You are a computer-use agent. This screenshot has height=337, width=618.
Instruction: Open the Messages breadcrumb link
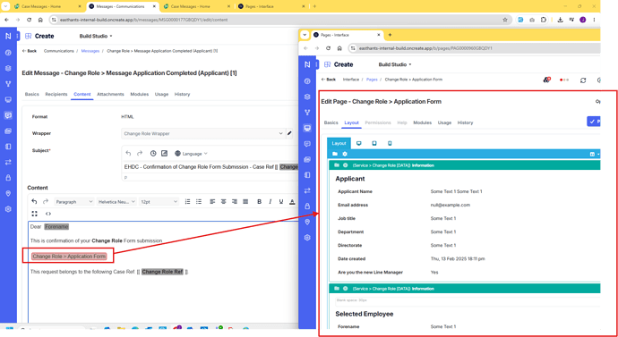(90, 51)
